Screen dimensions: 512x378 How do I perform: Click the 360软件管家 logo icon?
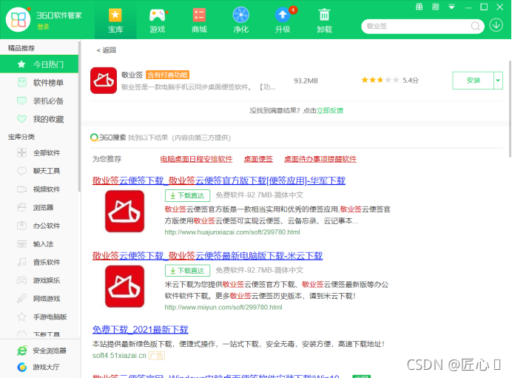pyautogui.click(x=18, y=19)
